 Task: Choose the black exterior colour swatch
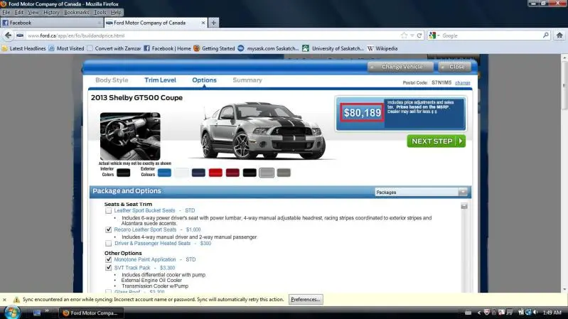point(250,173)
